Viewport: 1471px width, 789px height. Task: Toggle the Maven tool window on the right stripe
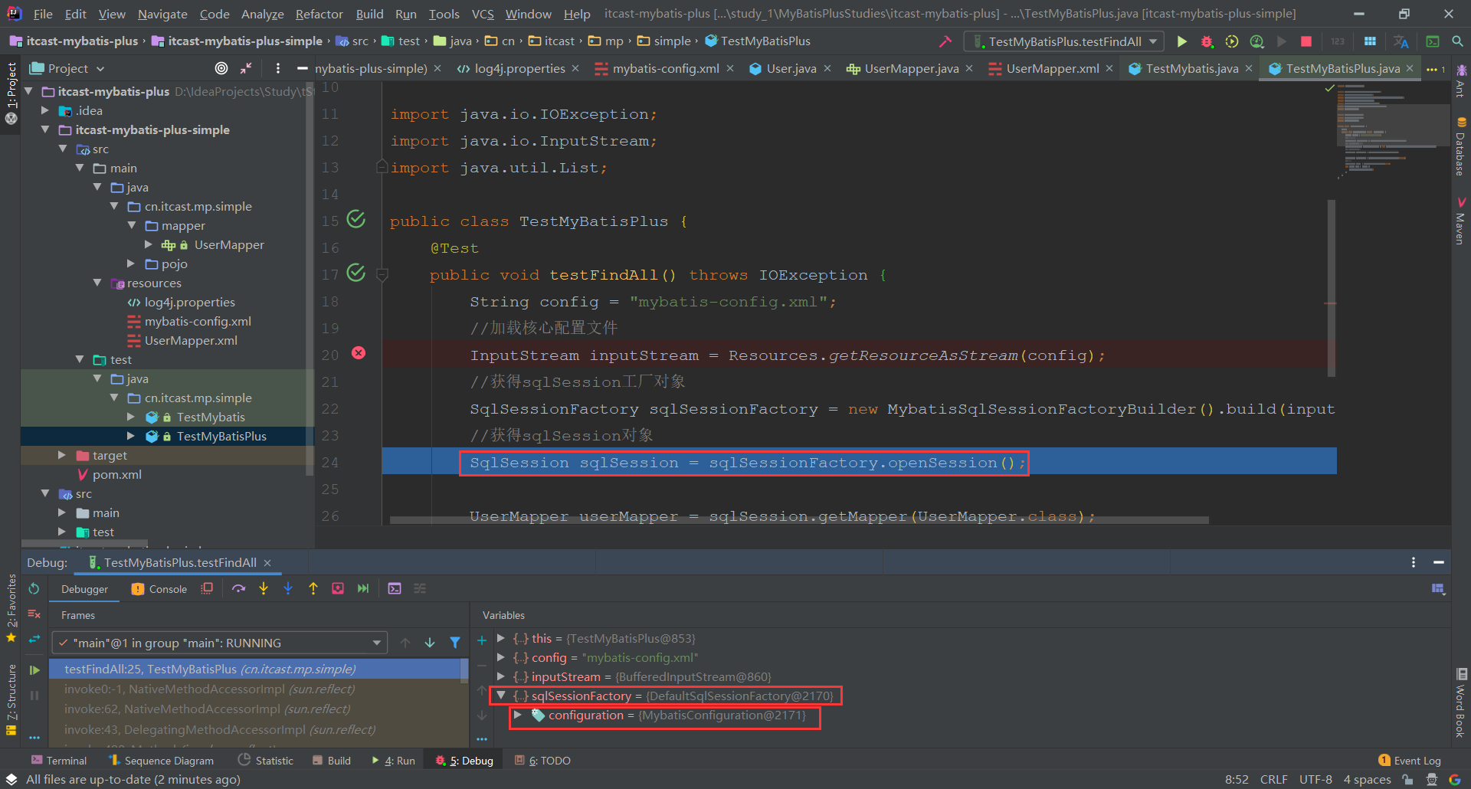click(x=1461, y=221)
